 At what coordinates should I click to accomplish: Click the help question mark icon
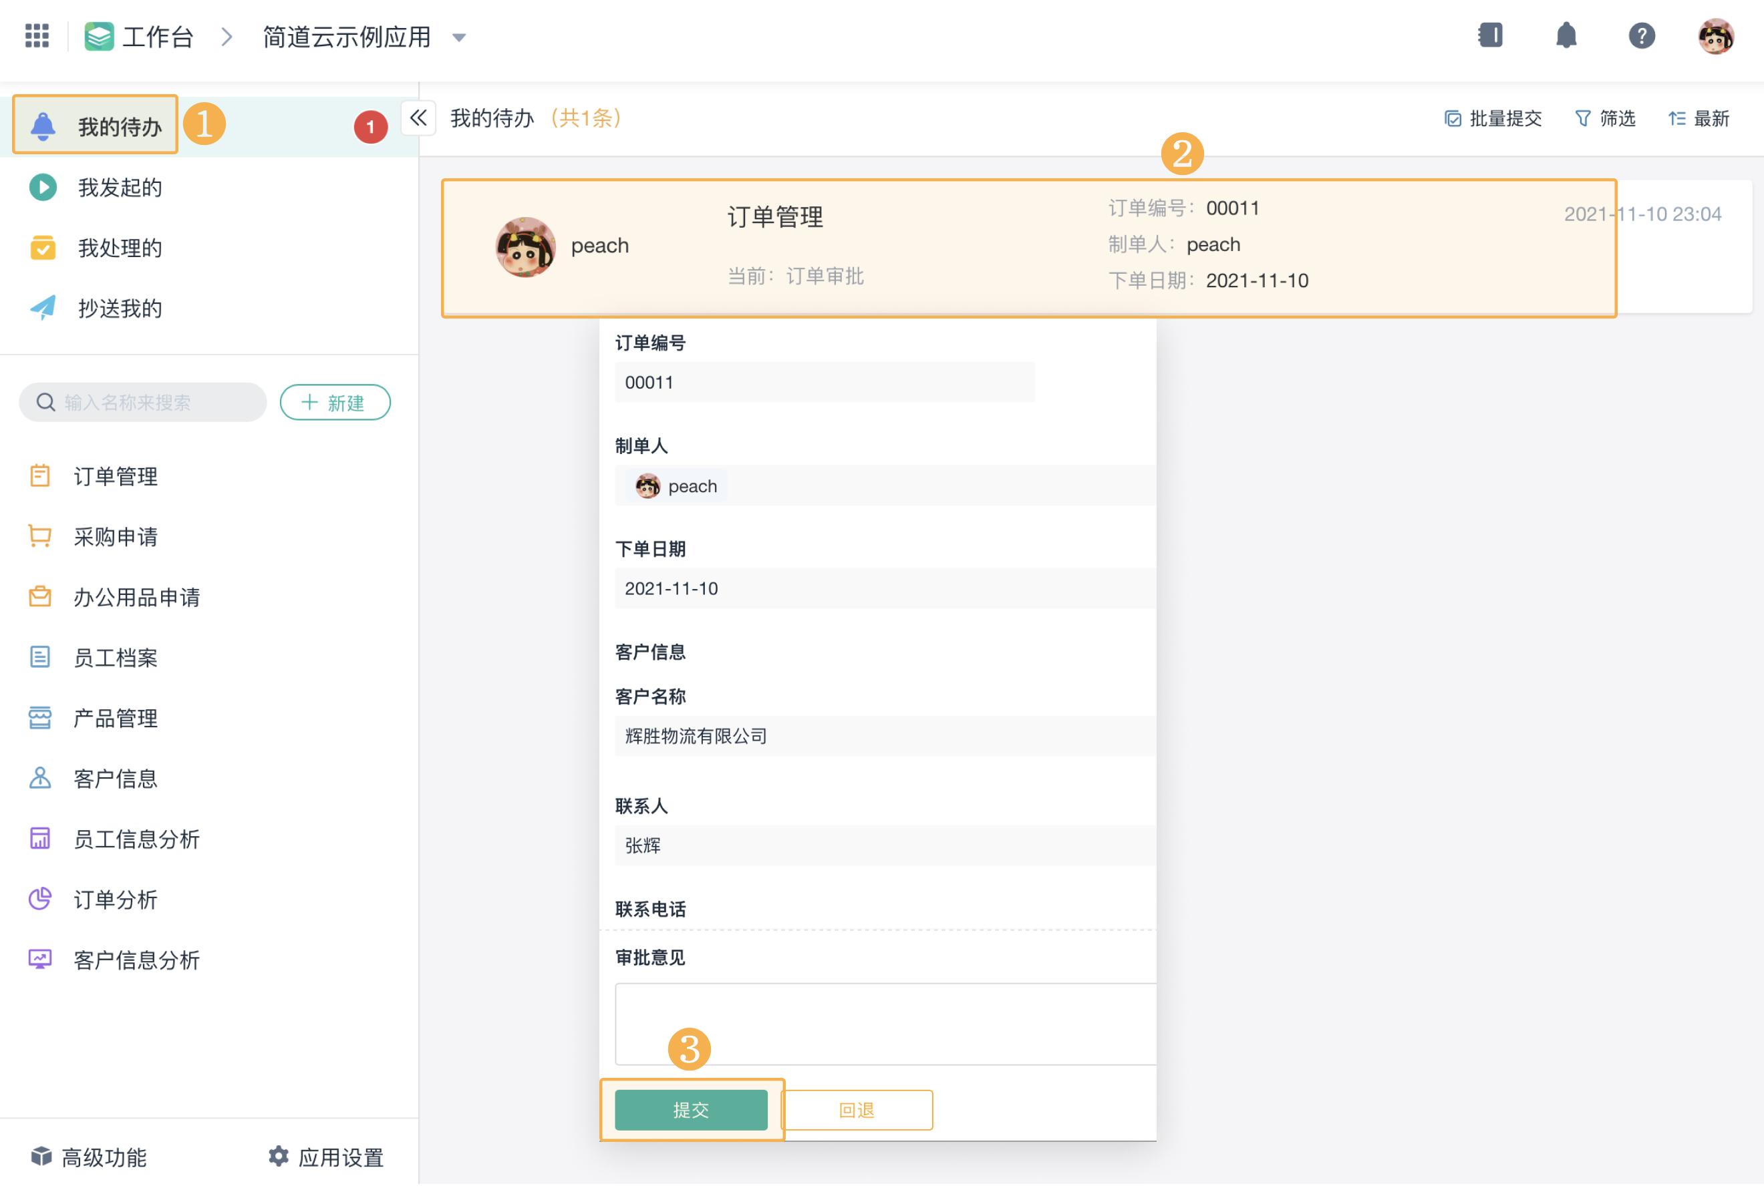pos(1640,35)
